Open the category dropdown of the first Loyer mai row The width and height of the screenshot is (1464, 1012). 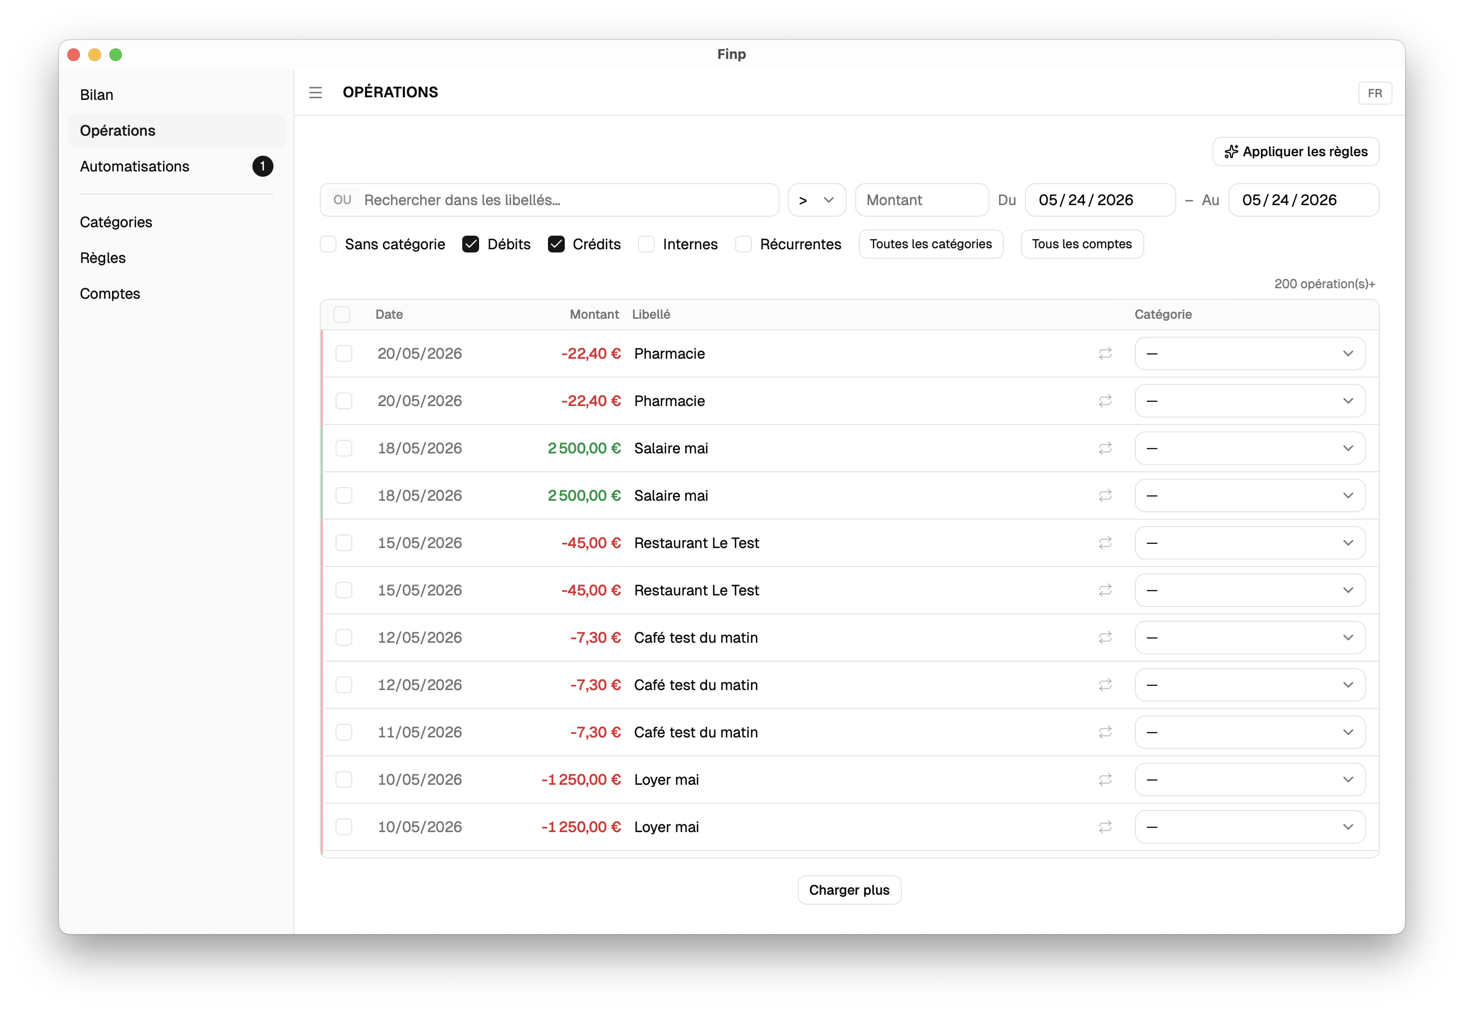tap(1250, 780)
